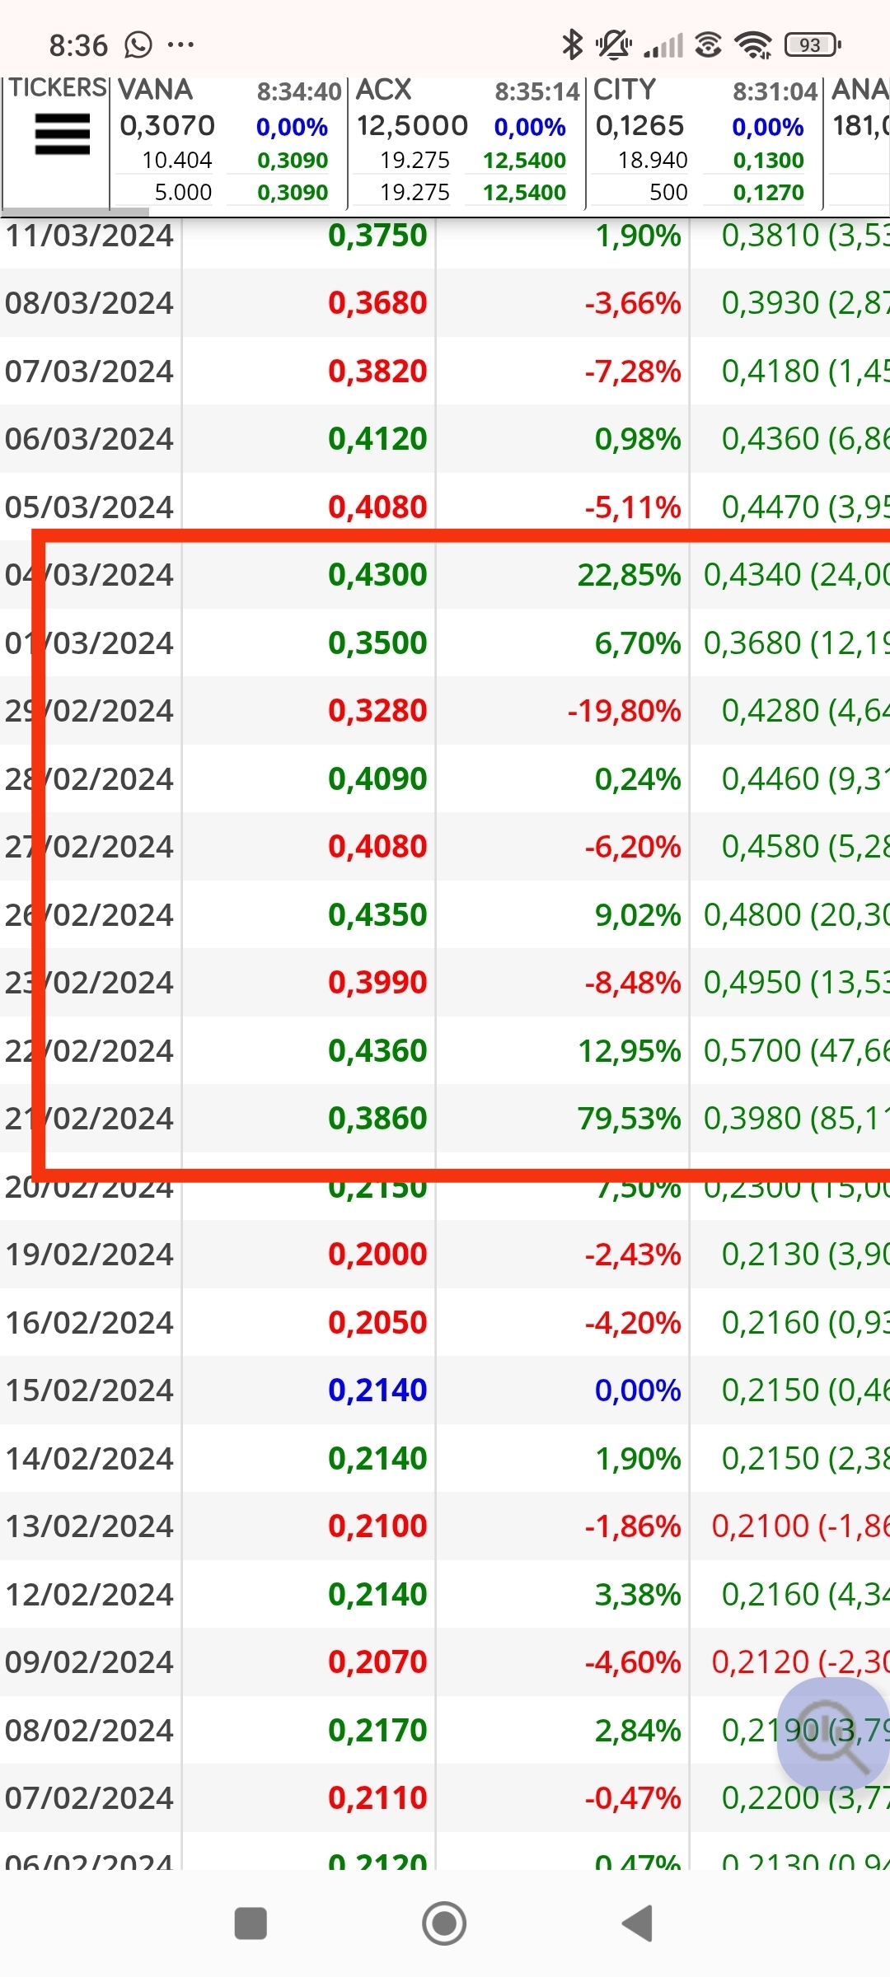Select change value -6,20%
Viewport: 890px width, 1977px height.
click(x=633, y=847)
